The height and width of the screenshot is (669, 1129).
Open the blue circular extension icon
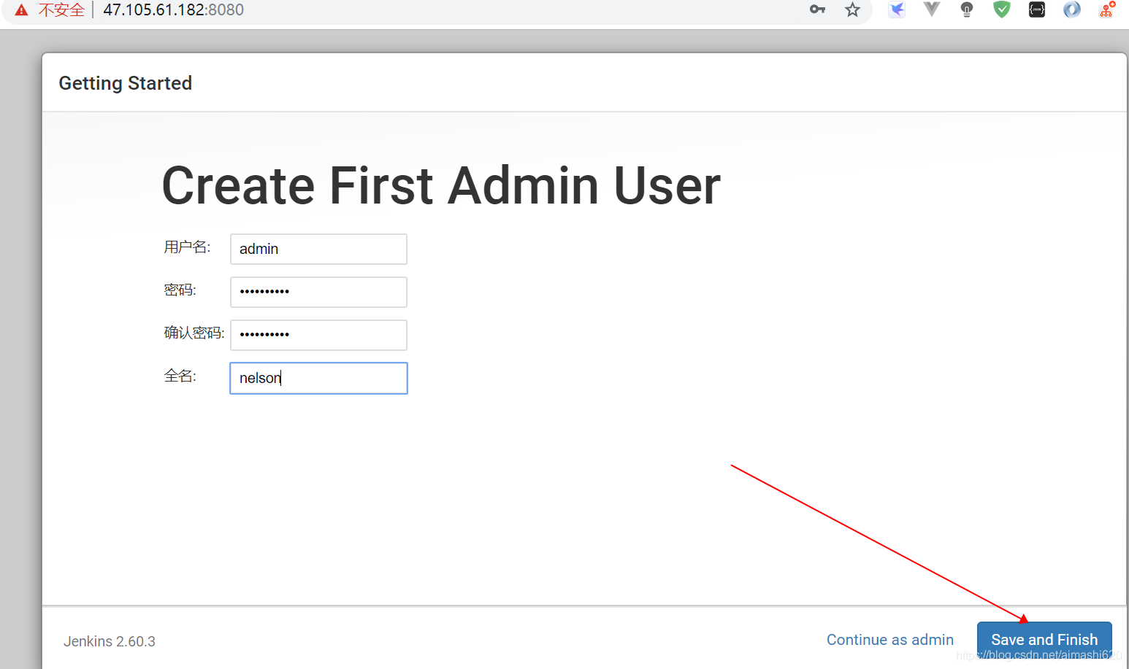click(1072, 9)
